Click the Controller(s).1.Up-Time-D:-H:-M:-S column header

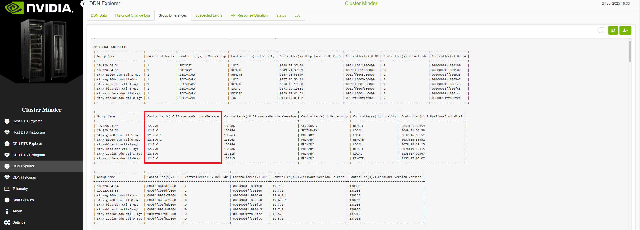pyautogui.click(x=432, y=116)
